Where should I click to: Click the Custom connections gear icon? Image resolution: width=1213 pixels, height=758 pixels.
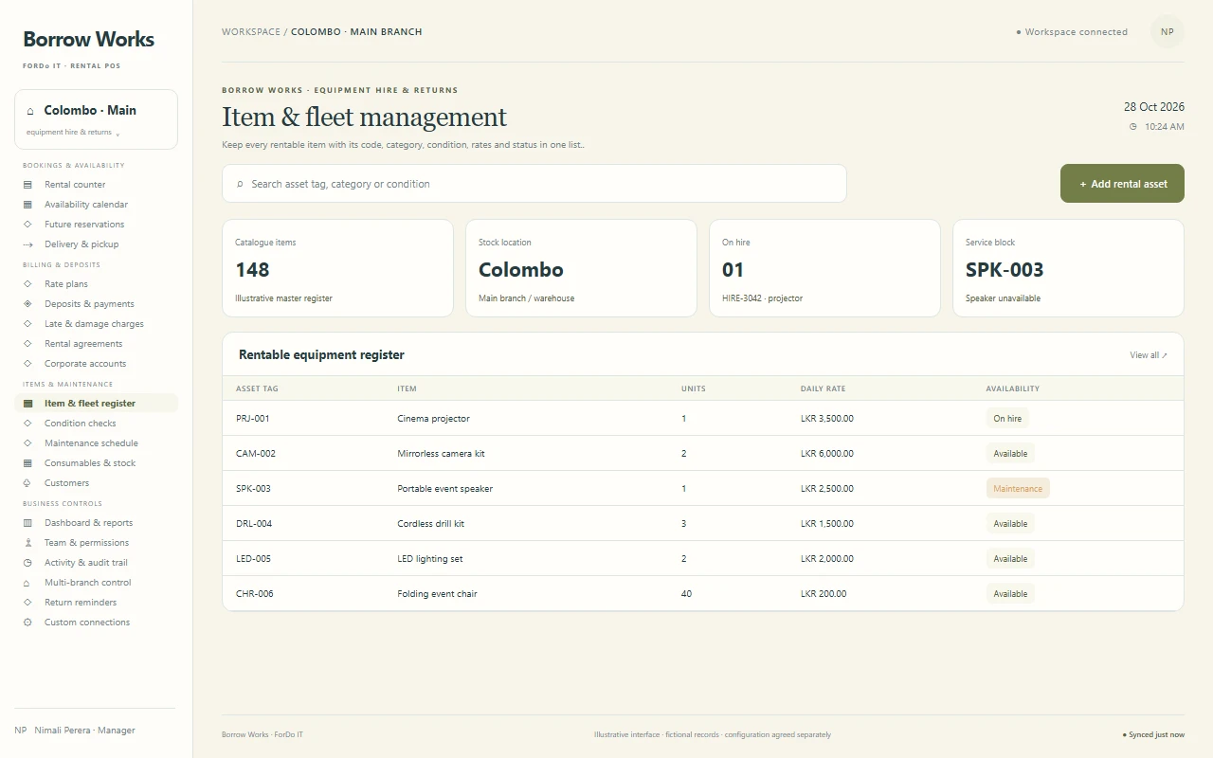pos(27,623)
